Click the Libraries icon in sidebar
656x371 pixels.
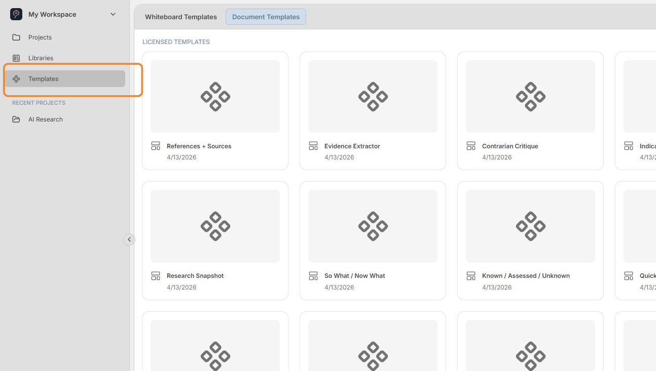point(16,58)
